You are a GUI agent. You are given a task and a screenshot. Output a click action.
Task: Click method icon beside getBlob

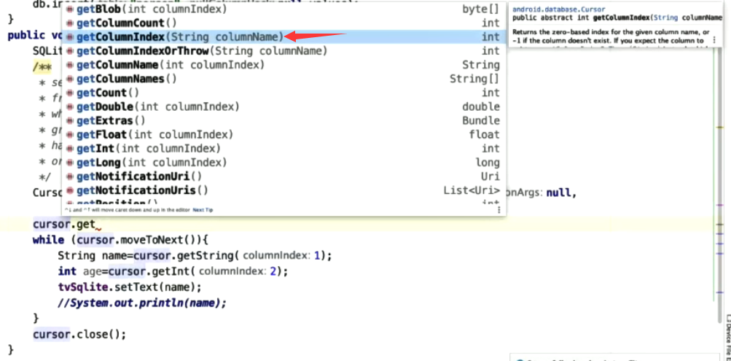coord(70,9)
